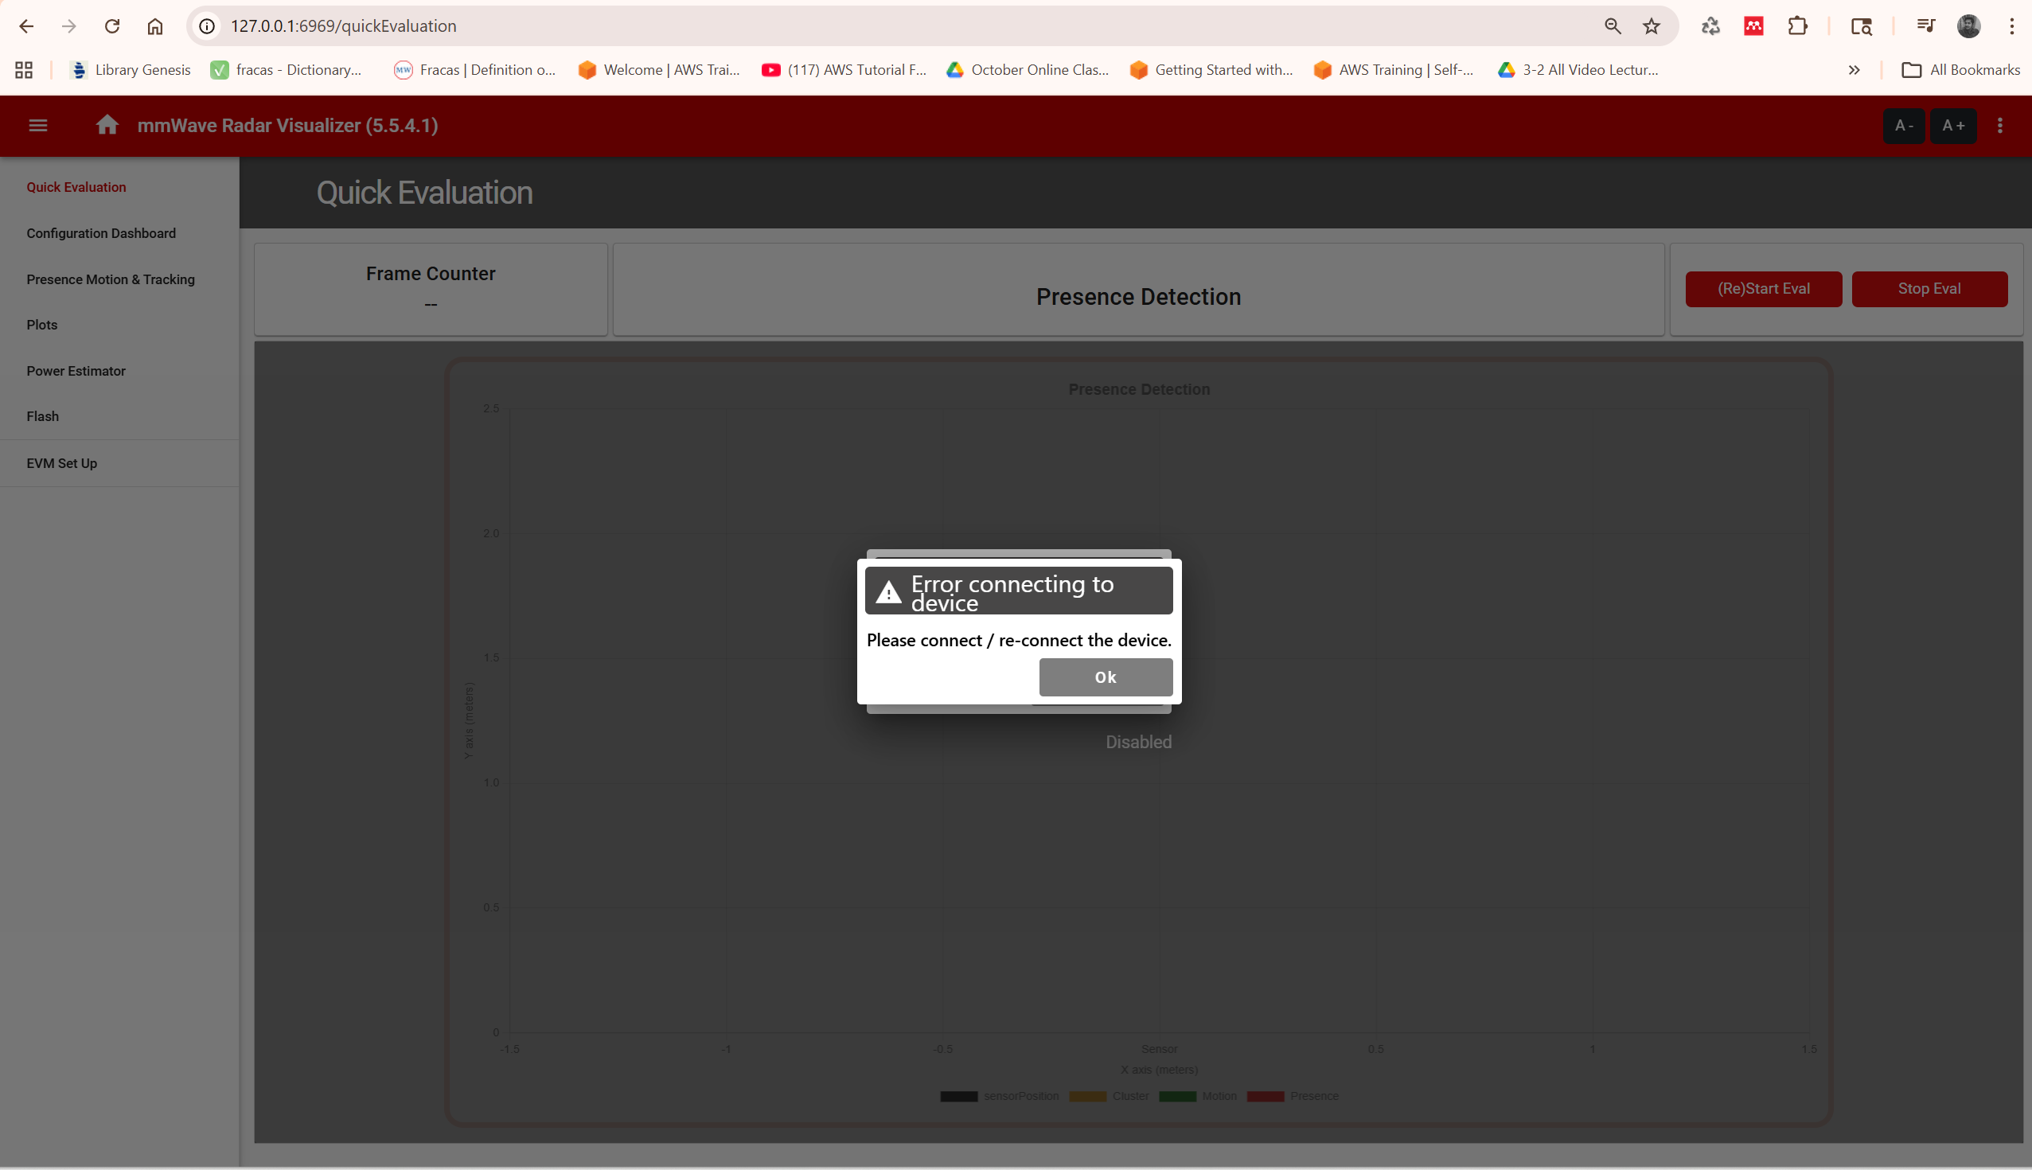Click the Stop Eval button

pyautogui.click(x=1929, y=288)
